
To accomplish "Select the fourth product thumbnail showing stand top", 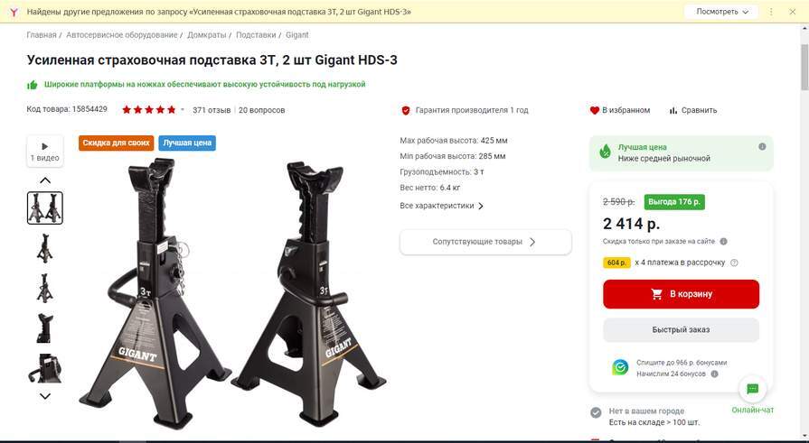I will pyautogui.click(x=45, y=328).
